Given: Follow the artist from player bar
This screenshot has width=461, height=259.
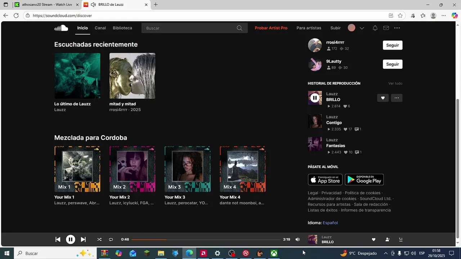Looking at the screenshot, I should pyautogui.click(x=388, y=240).
